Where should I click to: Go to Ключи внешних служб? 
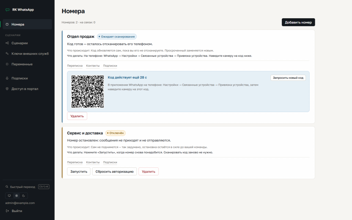[x=27, y=53]
